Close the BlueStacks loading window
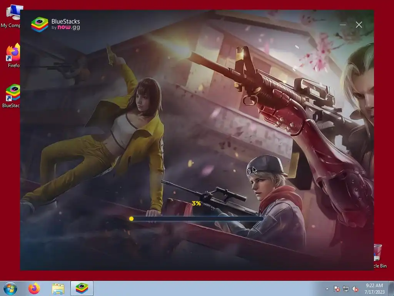 [359, 25]
